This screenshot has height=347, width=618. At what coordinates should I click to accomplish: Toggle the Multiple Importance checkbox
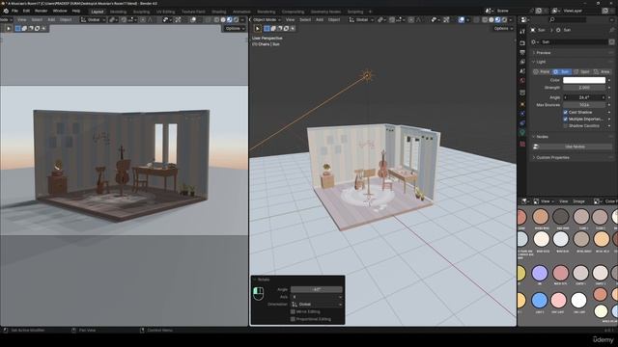pyautogui.click(x=565, y=119)
